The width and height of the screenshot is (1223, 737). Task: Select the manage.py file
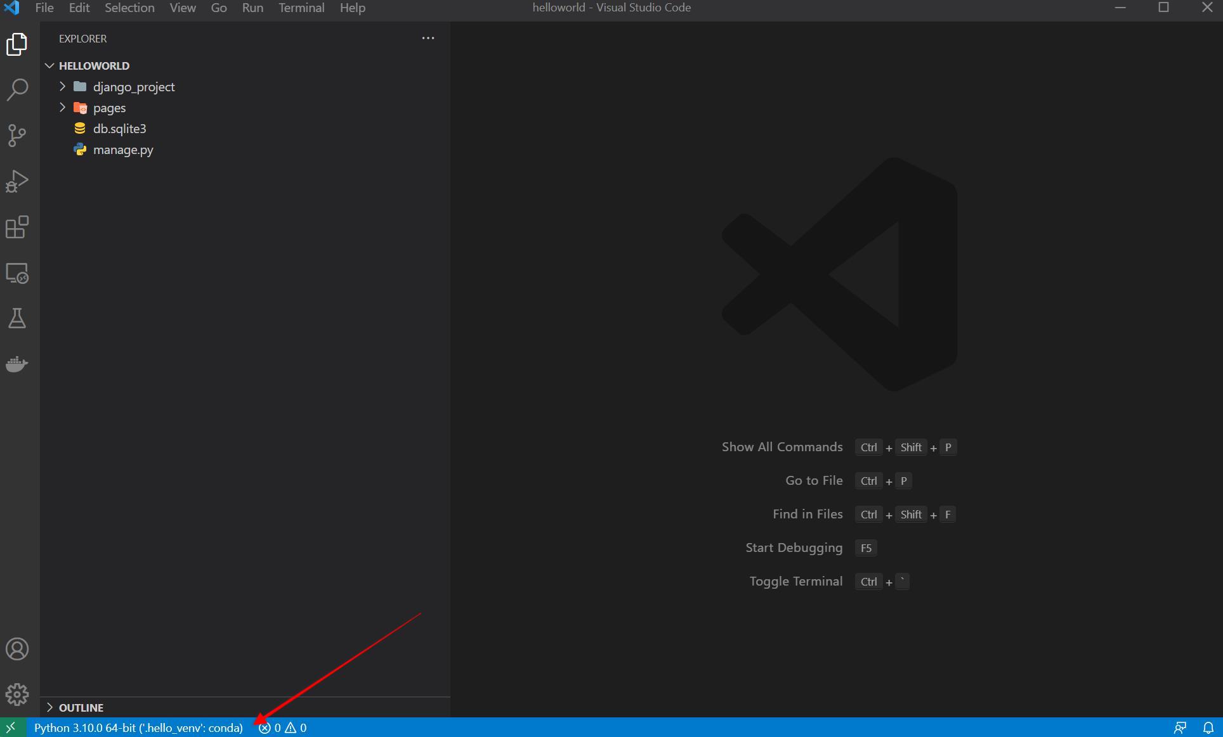[x=122, y=150]
